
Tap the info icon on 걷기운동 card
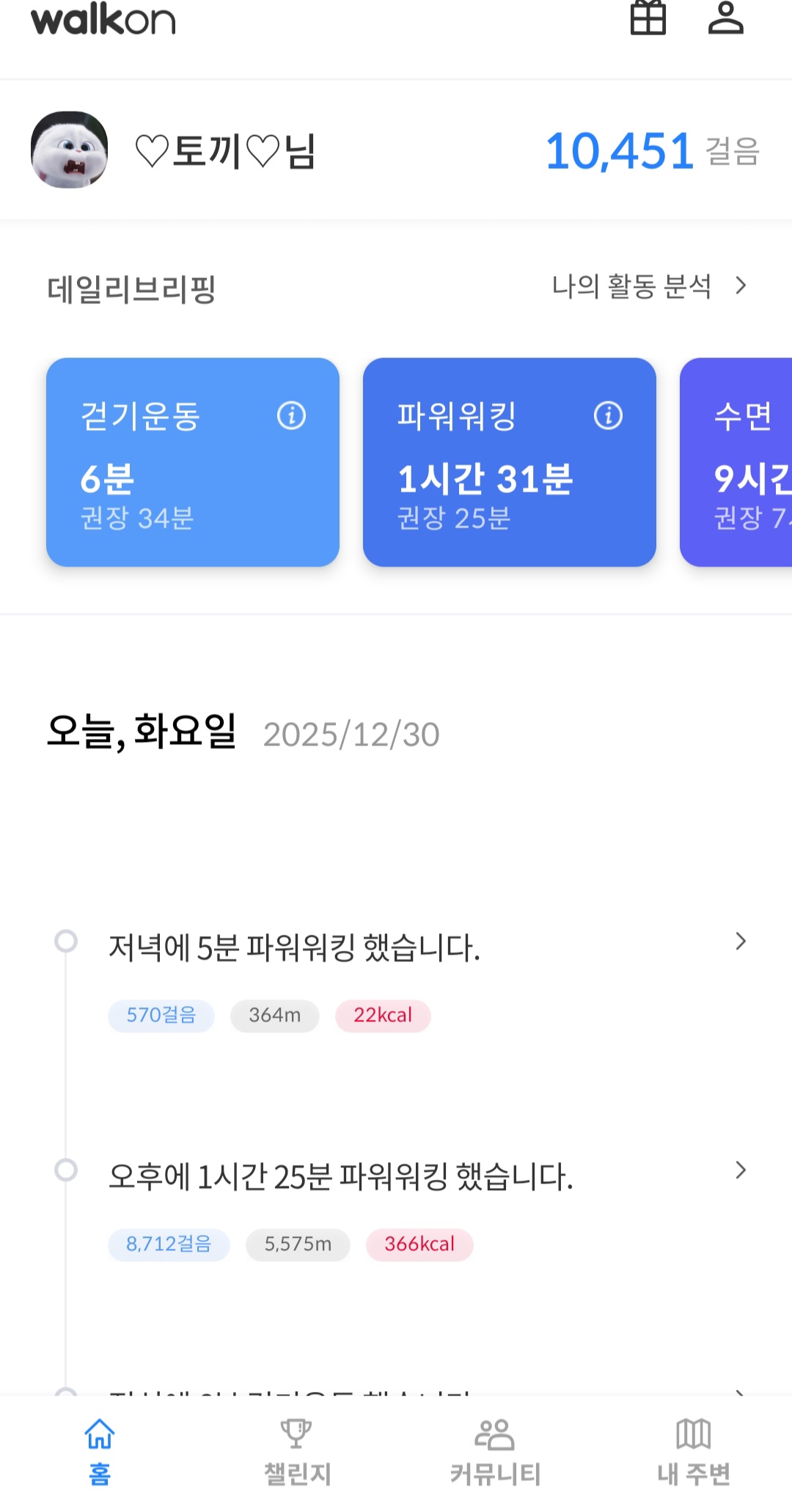[291, 415]
